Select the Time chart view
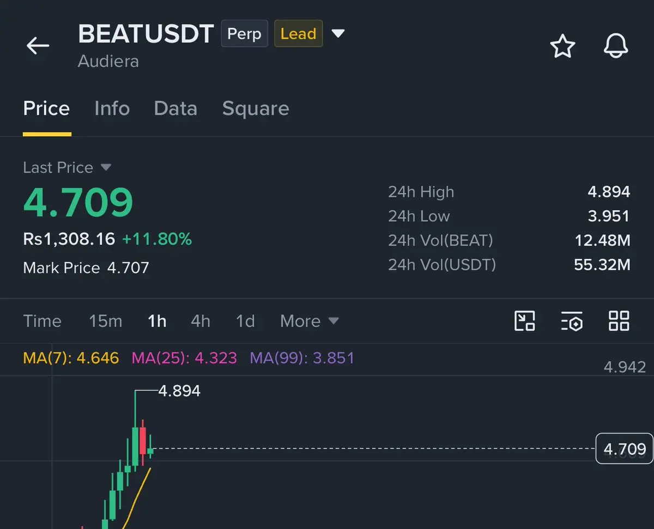The height and width of the screenshot is (529, 654). (x=42, y=321)
